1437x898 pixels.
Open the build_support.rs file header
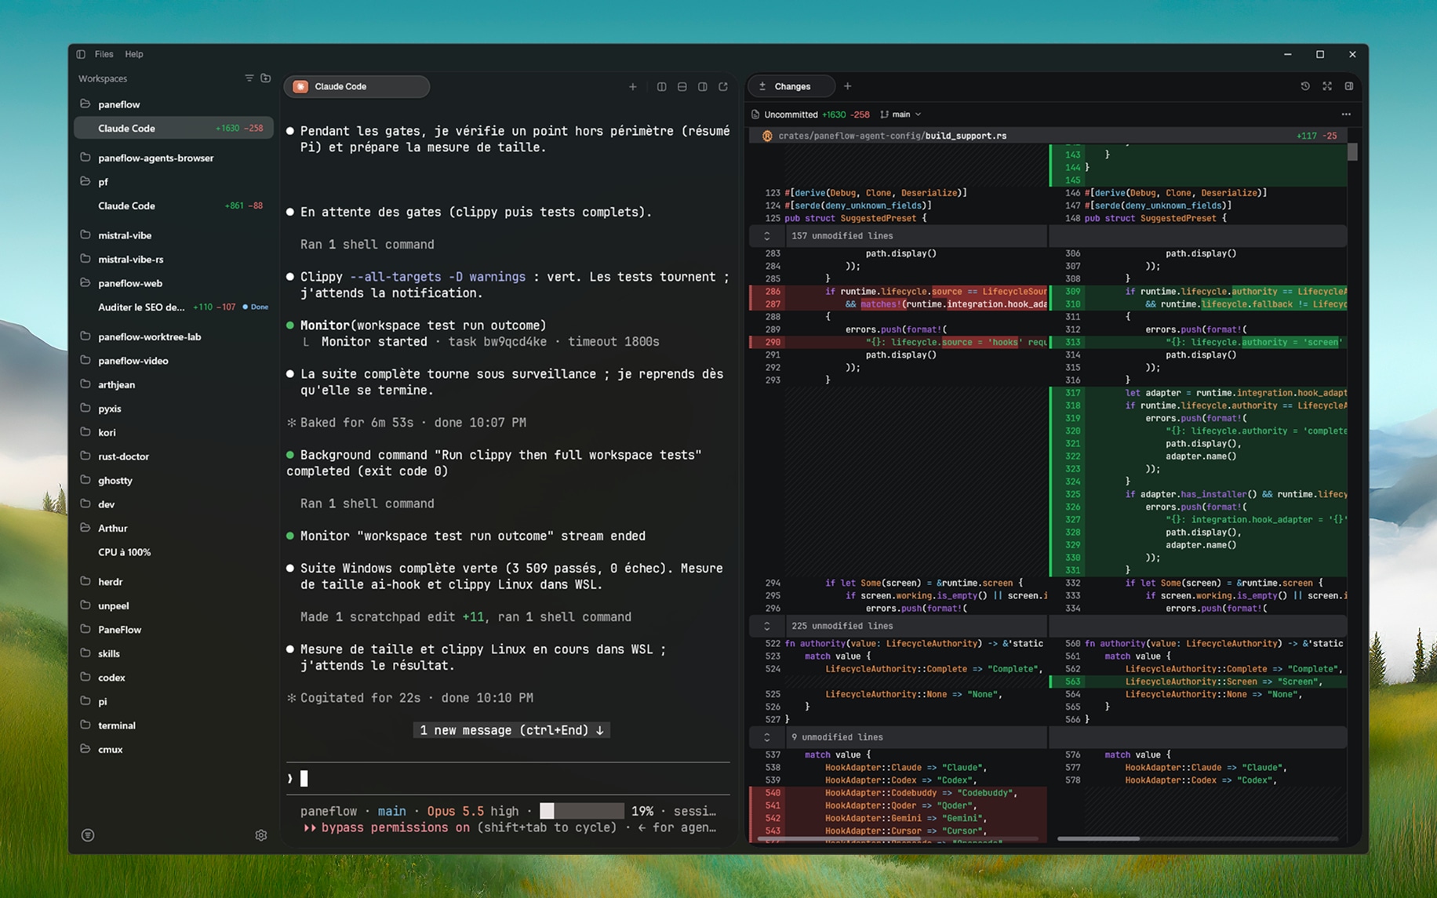pyautogui.click(x=1049, y=136)
